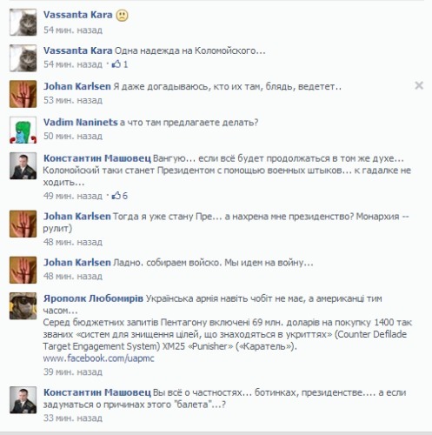
Task: Click '49 мин. назад' timestamp on Машовец comment
Action: [x=73, y=196]
